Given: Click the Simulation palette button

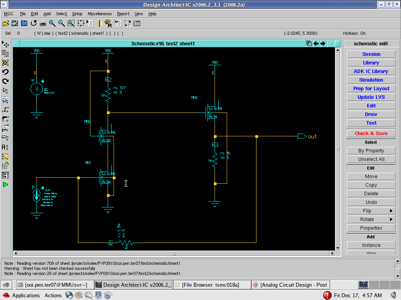Looking at the screenshot, I should [371, 80].
